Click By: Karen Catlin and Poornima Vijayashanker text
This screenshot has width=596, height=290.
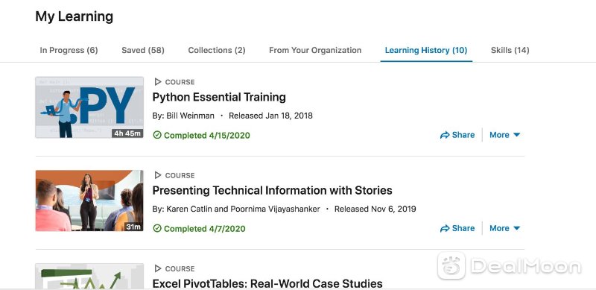tap(236, 209)
